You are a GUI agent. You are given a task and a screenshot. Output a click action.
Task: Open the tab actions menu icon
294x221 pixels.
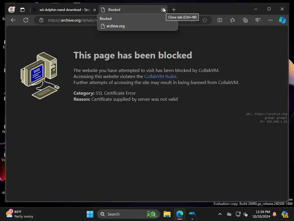(x=22, y=10)
